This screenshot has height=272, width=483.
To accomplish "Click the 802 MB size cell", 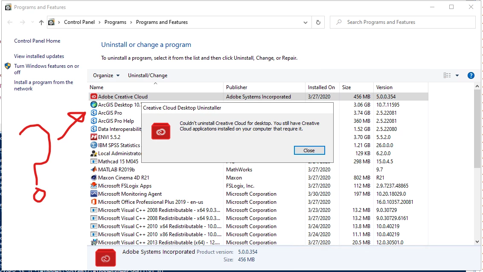I will (x=362, y=177).
